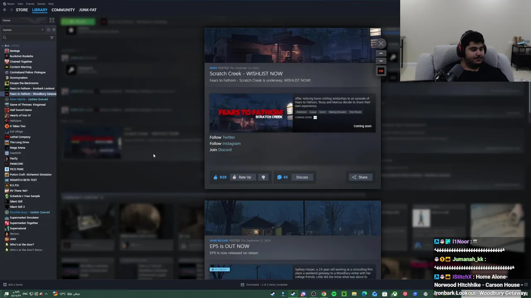Screen dimensions: 531x298
Task: Open the Games category dropdown in the sidebar
Action: click(23, 30)
